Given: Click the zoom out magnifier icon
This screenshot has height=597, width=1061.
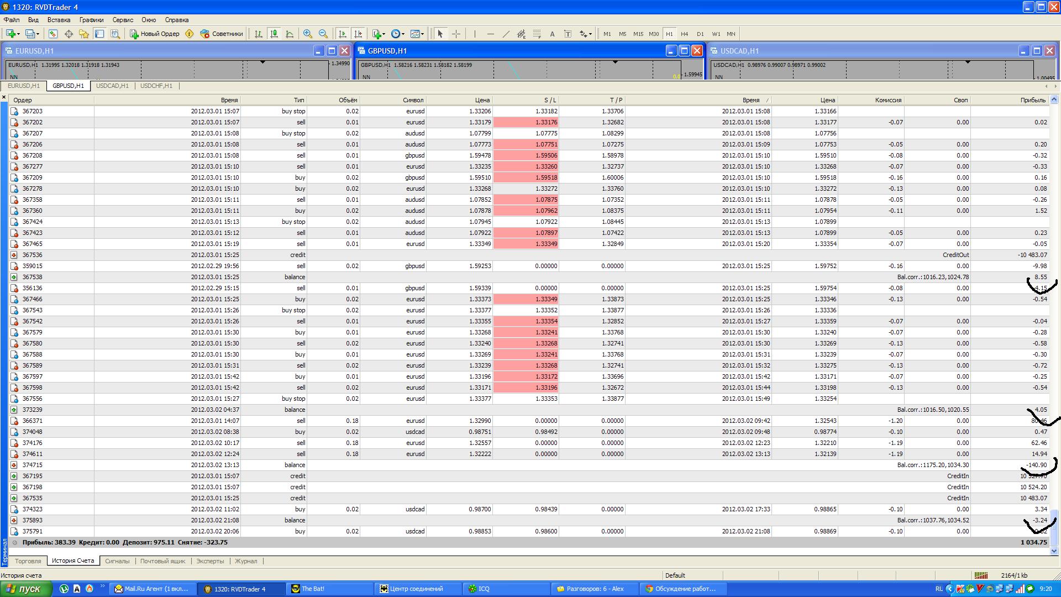Looking at the screenshot, I should (323, 34).
